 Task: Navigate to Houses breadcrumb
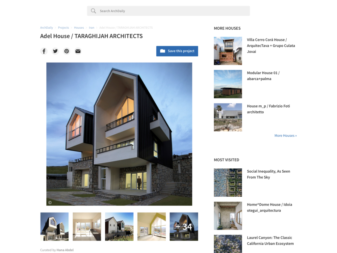pos(79,28)
